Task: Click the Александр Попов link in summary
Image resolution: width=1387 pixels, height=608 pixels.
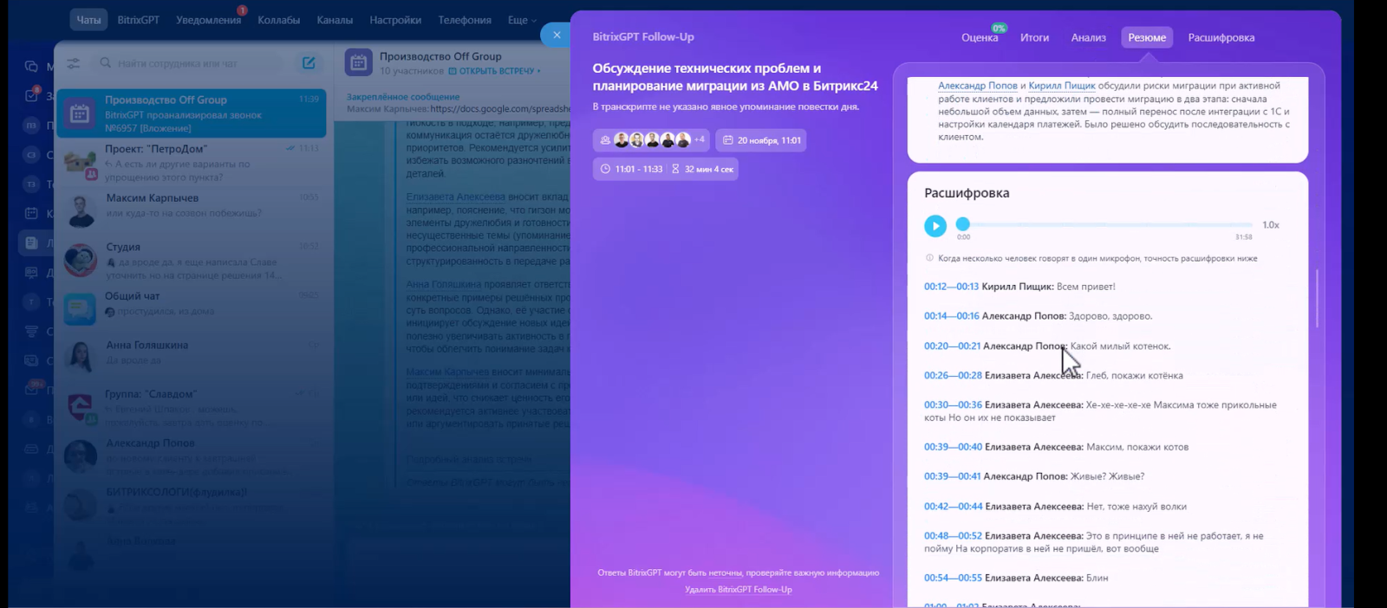Action: [x=977, y=86]
